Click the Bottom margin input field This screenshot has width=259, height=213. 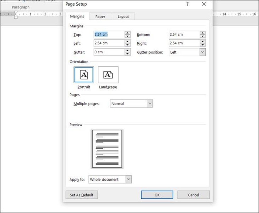185,35
